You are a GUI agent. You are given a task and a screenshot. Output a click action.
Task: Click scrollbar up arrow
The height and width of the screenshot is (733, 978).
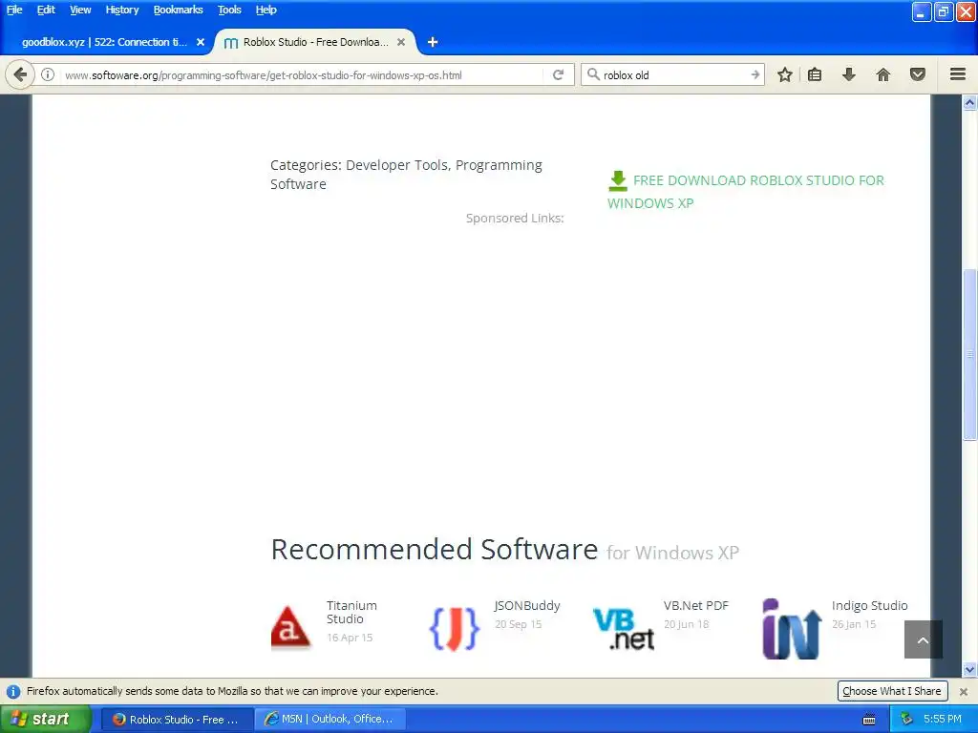click(x=970, y=102)
